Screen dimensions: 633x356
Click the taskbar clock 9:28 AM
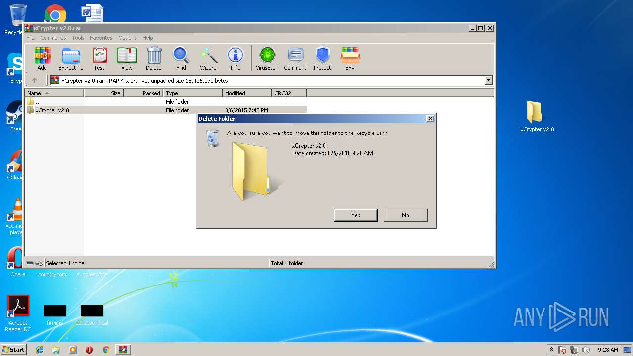click(608, 350)
